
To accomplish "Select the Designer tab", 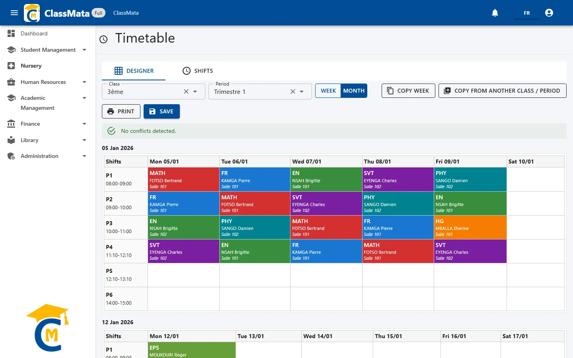I will (134, 71).
